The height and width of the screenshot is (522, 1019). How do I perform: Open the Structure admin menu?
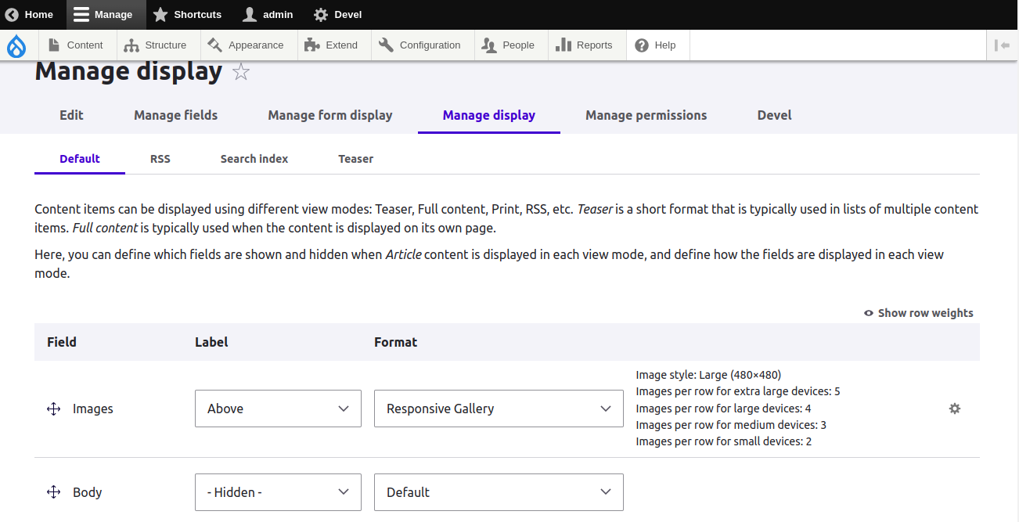point(156,45)
